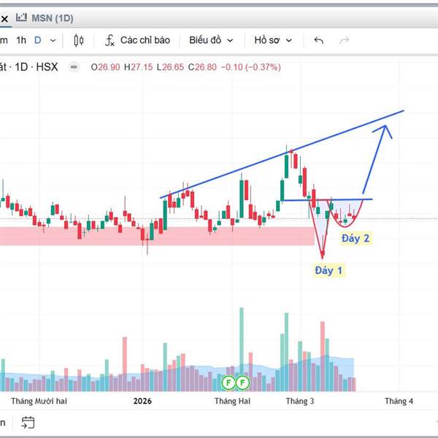This screenshot has width=438, height=438.
Task: Select the D daily timeframe
Action: [38, 40]
